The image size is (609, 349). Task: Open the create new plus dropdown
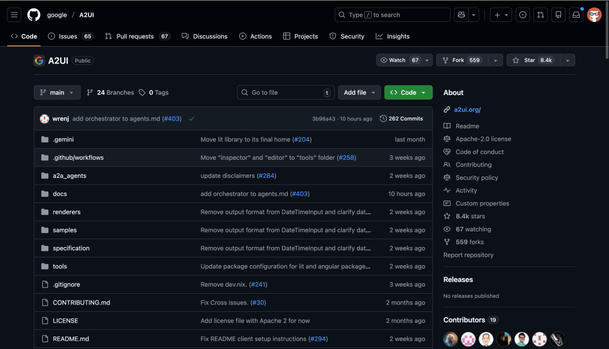501,15
